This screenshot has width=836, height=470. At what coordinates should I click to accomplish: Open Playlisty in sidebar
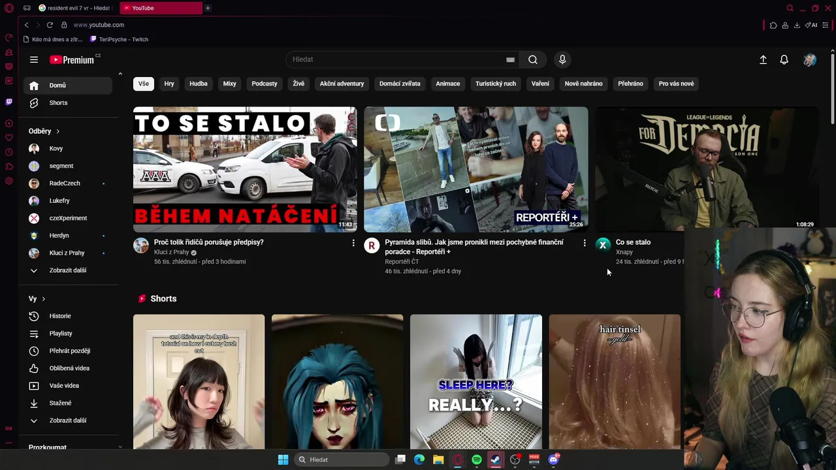coord(68,334)
